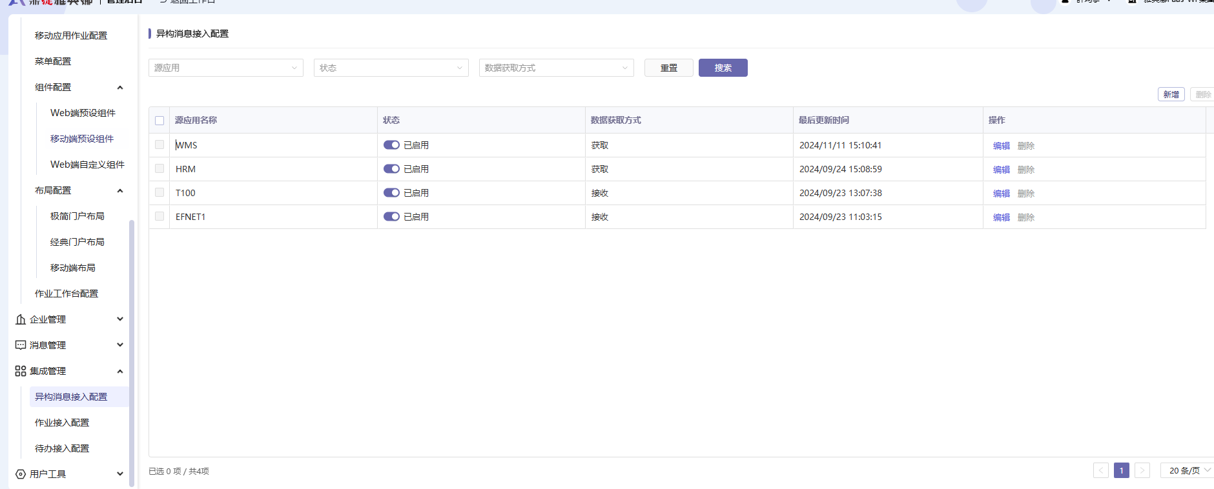Image resolution: width=1214 pixels, height=489 pixels.
Task: Select Web端预设组件 menu item
Action: (83, 113)
